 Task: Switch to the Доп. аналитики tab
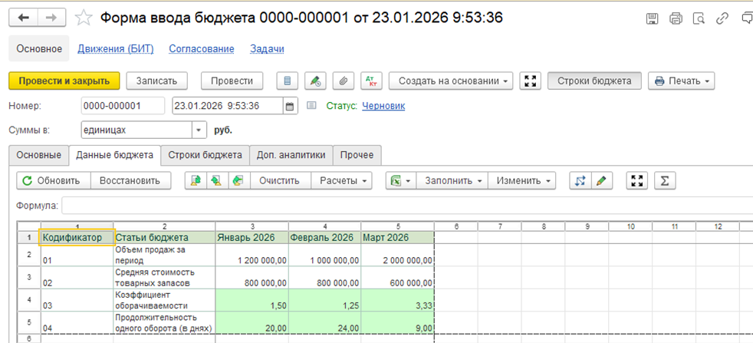point(291,154)
